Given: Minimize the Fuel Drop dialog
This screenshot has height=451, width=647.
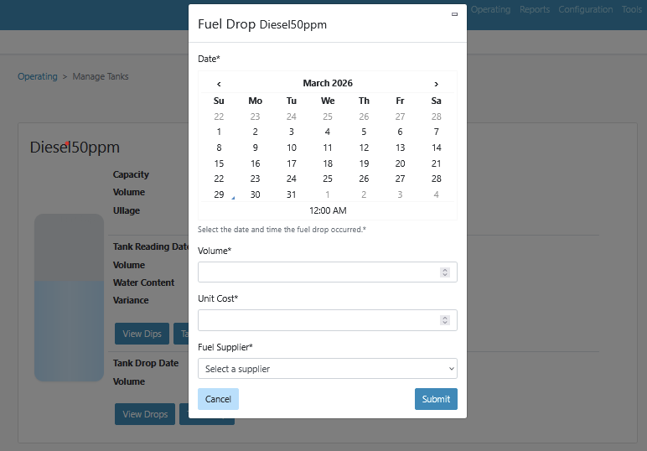Looking at the screenshot, I should click(454, 14).
